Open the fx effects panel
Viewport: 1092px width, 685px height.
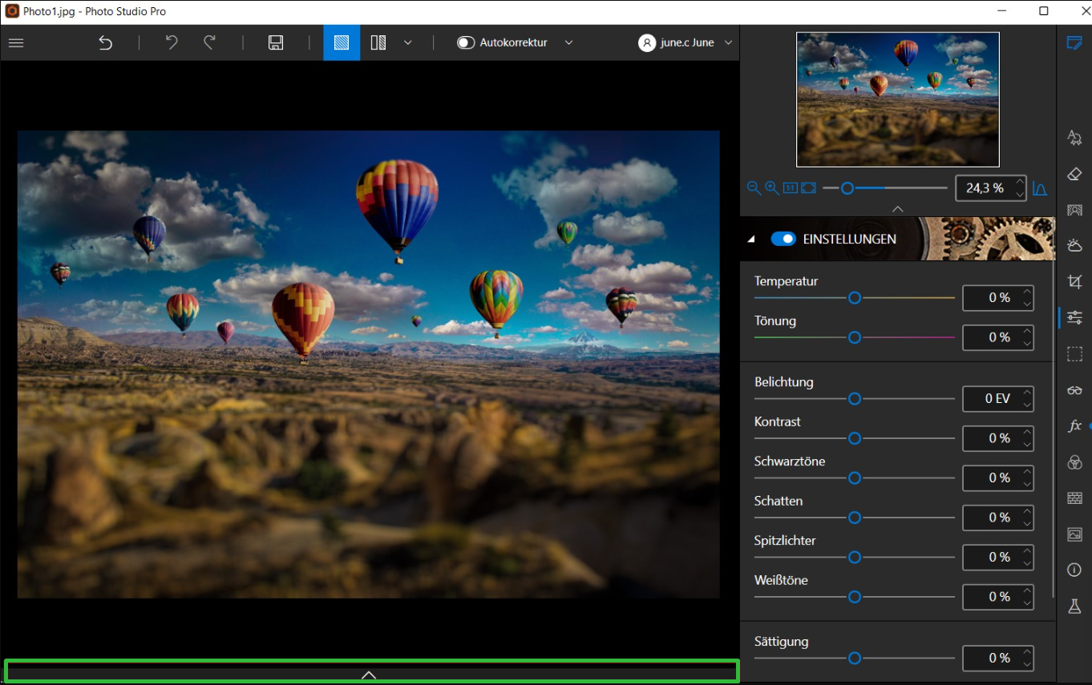click(x=1074, y=426)
